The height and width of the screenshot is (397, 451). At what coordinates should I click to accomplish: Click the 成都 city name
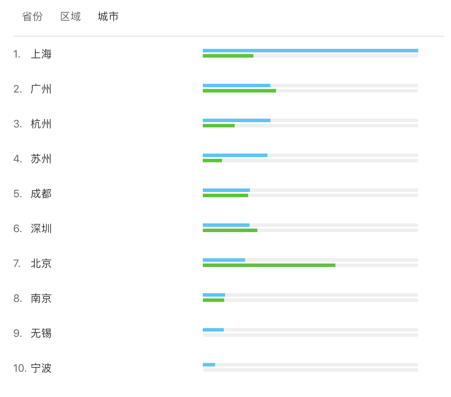pyautogui.click(x=41, y=194)
